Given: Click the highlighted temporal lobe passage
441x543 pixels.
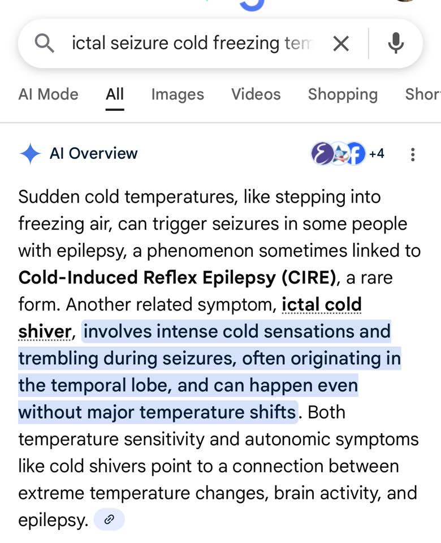Looking at the screenshot, I should [x=209, y=372].
